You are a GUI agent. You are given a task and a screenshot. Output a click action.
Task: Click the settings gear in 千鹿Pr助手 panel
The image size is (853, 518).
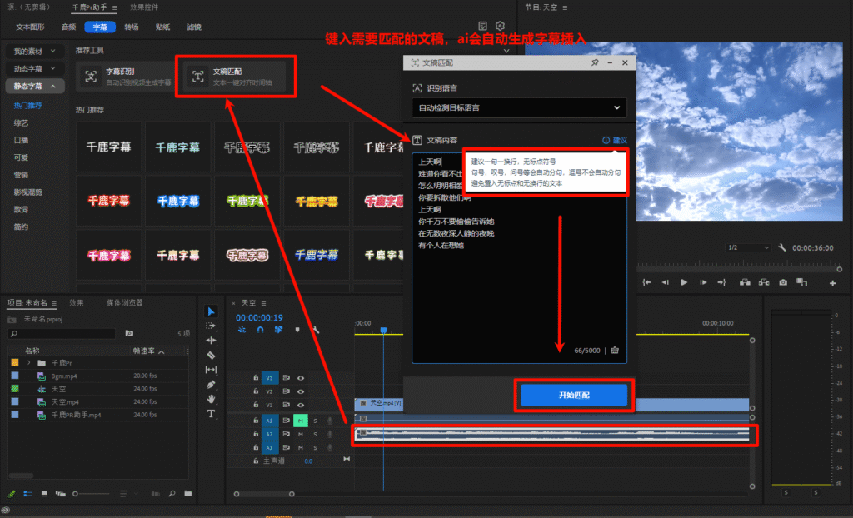click(500, 27)
